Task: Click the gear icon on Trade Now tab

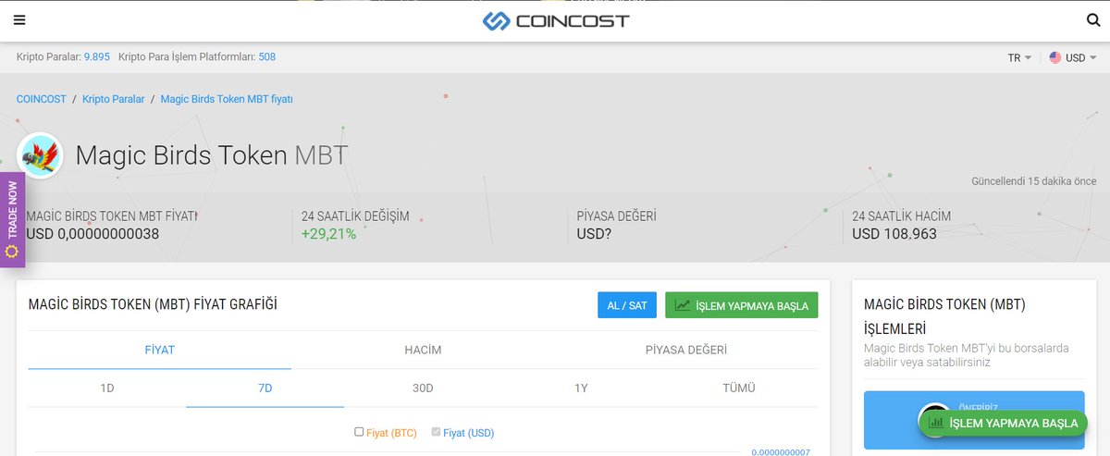Action: tap(12, 251)
